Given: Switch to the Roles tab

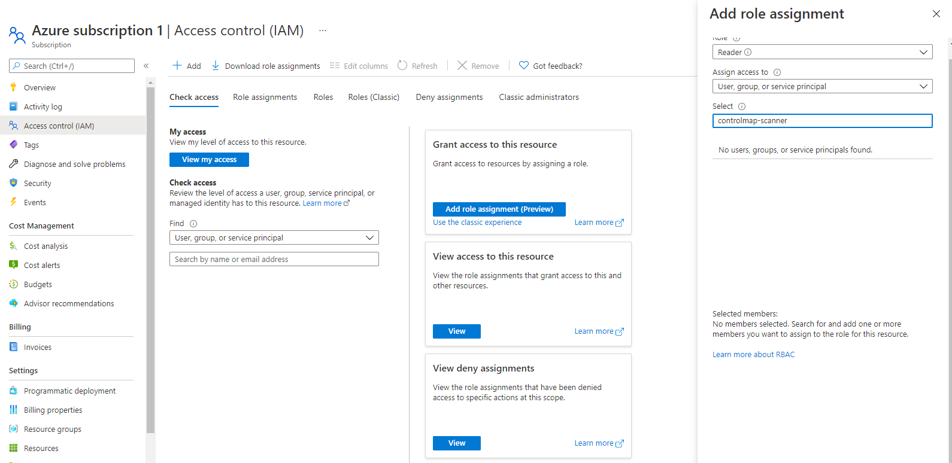Looking at the screenshot, I should coord(323,97).
